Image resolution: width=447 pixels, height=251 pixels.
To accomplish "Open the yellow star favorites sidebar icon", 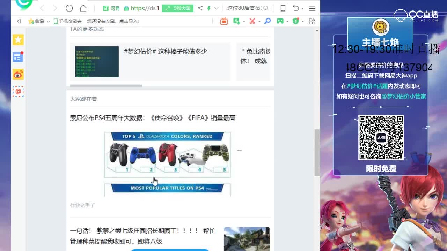I will pos(18,40).
